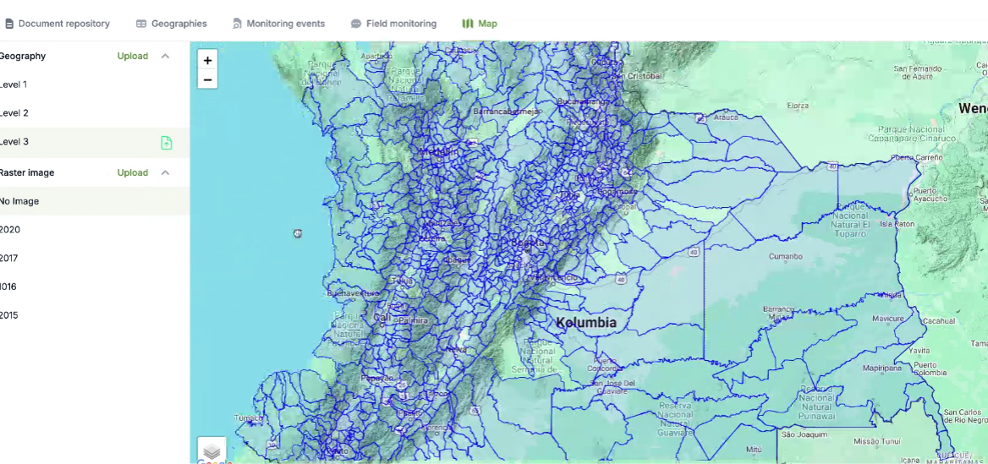The height and width of the screenshot is (464, 988).
Task: Zoom out of the map
Action: click(207, 80)
